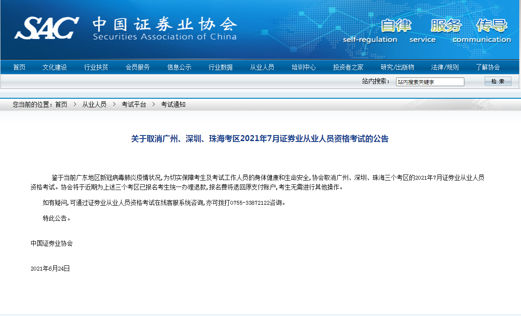Follow the 首页 breadcrumb link
521x316 pixels.
(x=61, y=104)
